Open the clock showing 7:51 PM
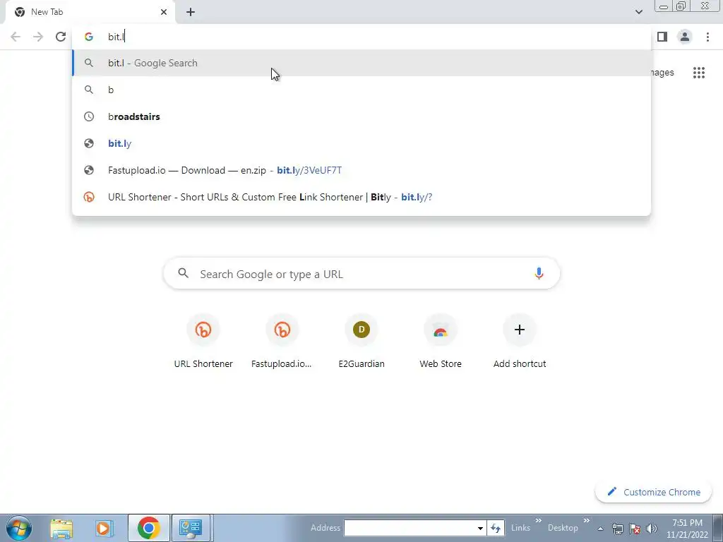The image size is (723, 542). click(x=687, y=529)
